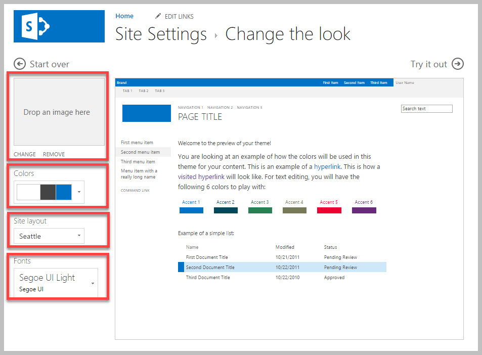Click the blue Brand logo in the preview
Viewport: 482px width, 355px height.
(x=146, y=113)
